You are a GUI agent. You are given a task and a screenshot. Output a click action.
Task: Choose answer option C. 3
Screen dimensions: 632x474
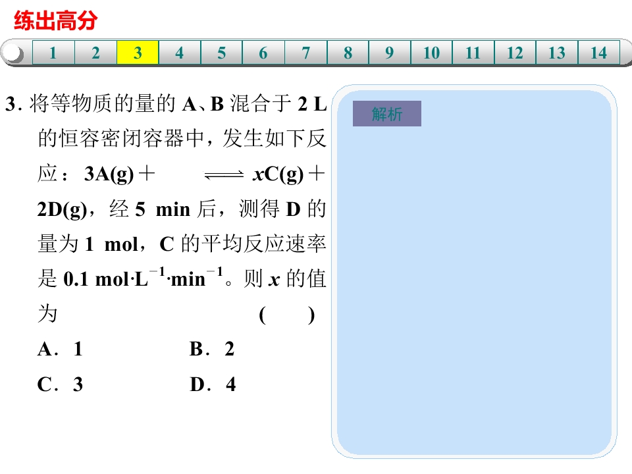(60, 384)
